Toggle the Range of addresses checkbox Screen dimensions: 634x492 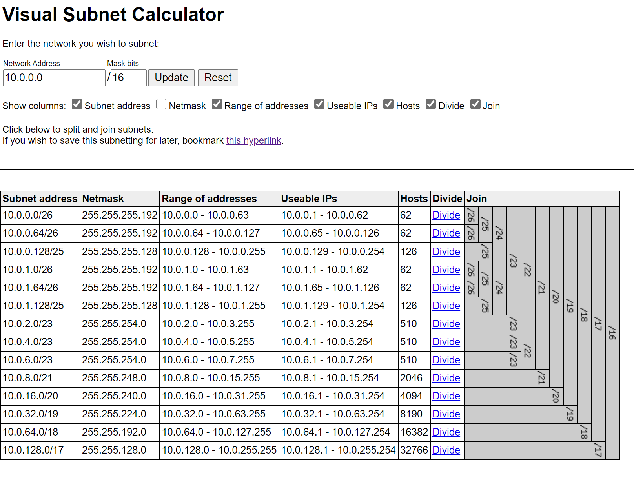tap(217, 104)
